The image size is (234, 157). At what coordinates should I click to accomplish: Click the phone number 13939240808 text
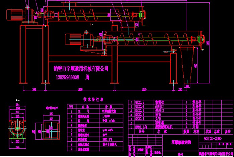(66, 77)
